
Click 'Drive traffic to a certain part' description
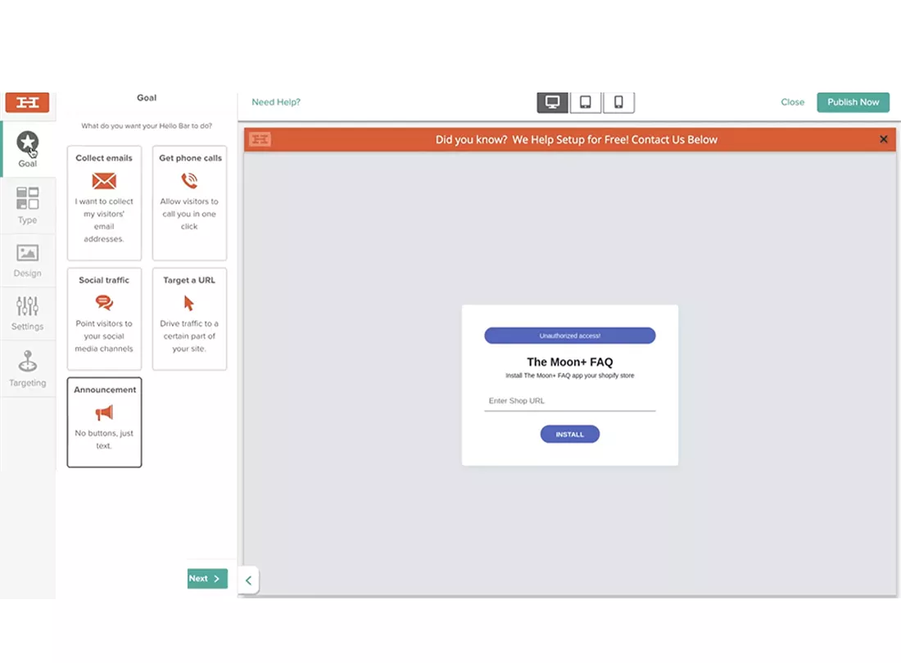tap(189, 336)
